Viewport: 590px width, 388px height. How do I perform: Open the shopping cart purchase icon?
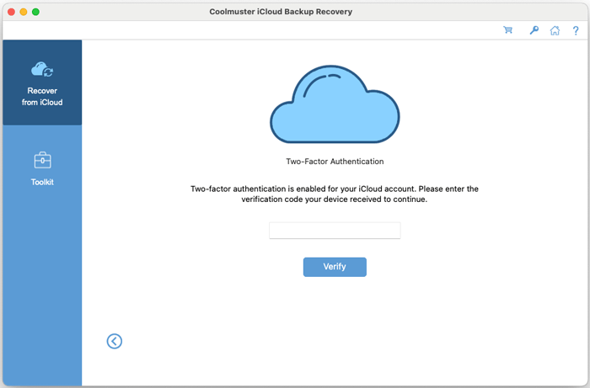[x=508, y=30]
